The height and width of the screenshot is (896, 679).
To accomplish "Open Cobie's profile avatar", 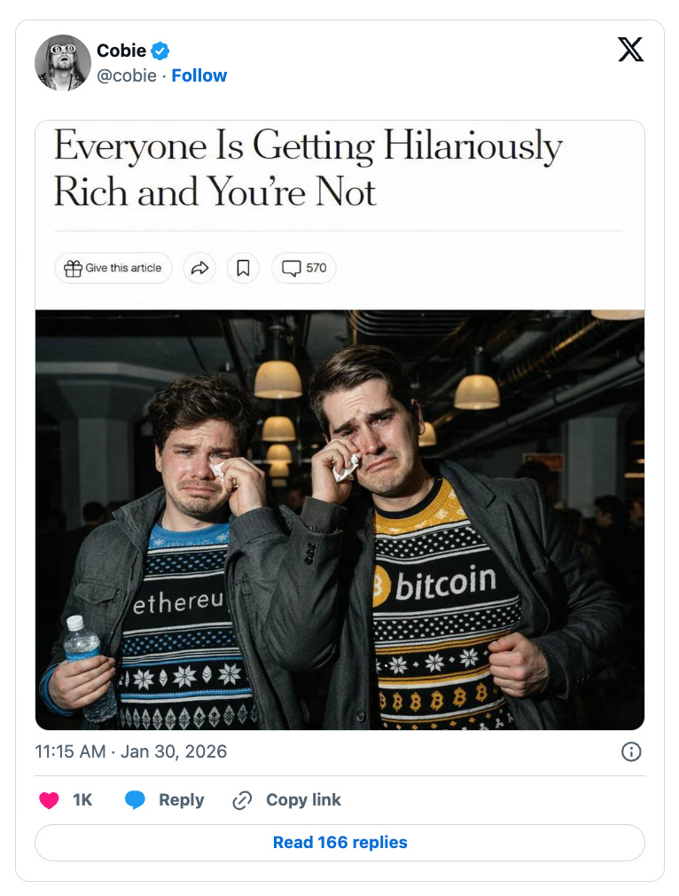I will 63,62.
